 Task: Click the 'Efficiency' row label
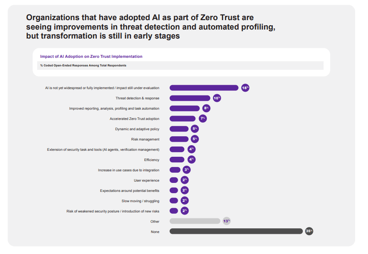[x=152, y=160]
